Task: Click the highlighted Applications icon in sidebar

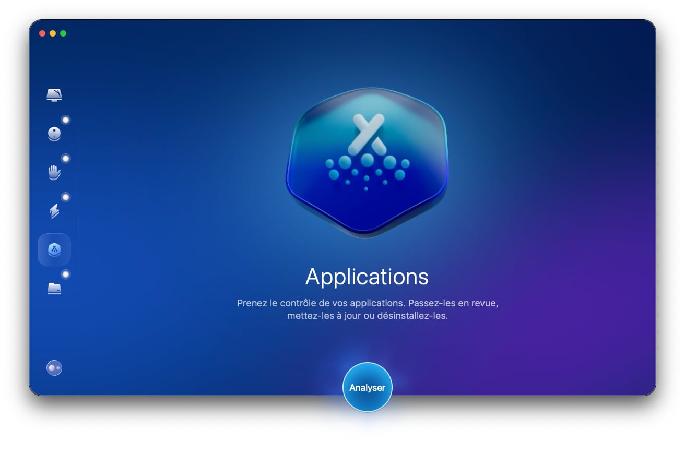Action: 54,250
